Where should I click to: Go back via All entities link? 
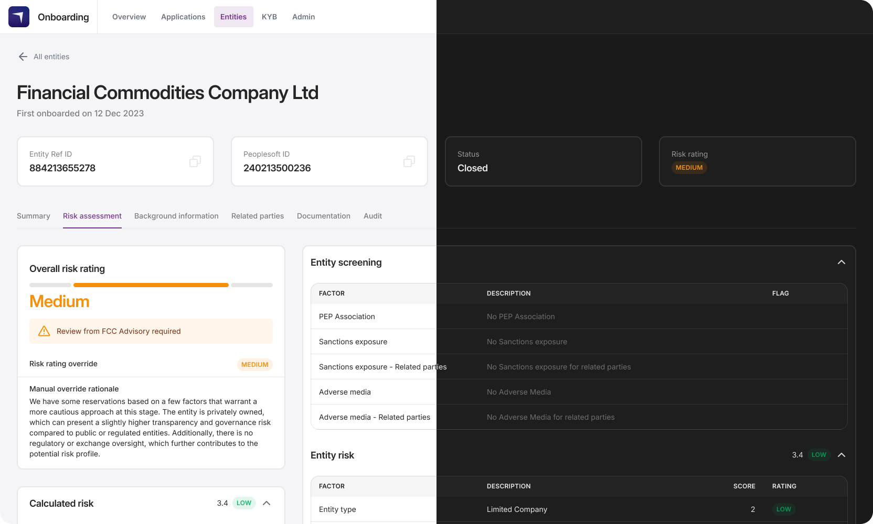51,57
